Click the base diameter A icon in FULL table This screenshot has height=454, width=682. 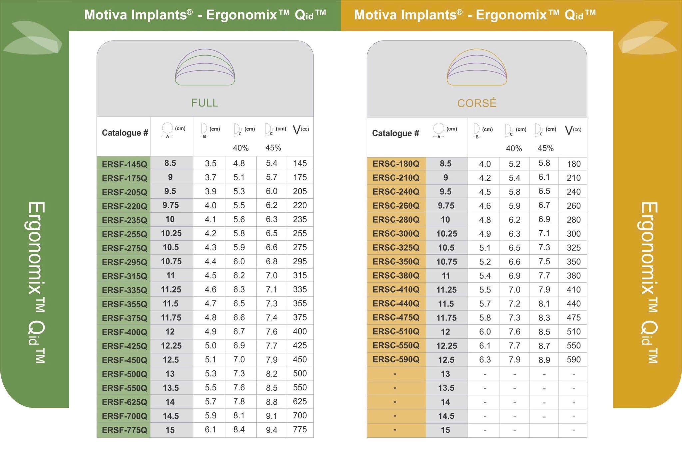point(167,130)
